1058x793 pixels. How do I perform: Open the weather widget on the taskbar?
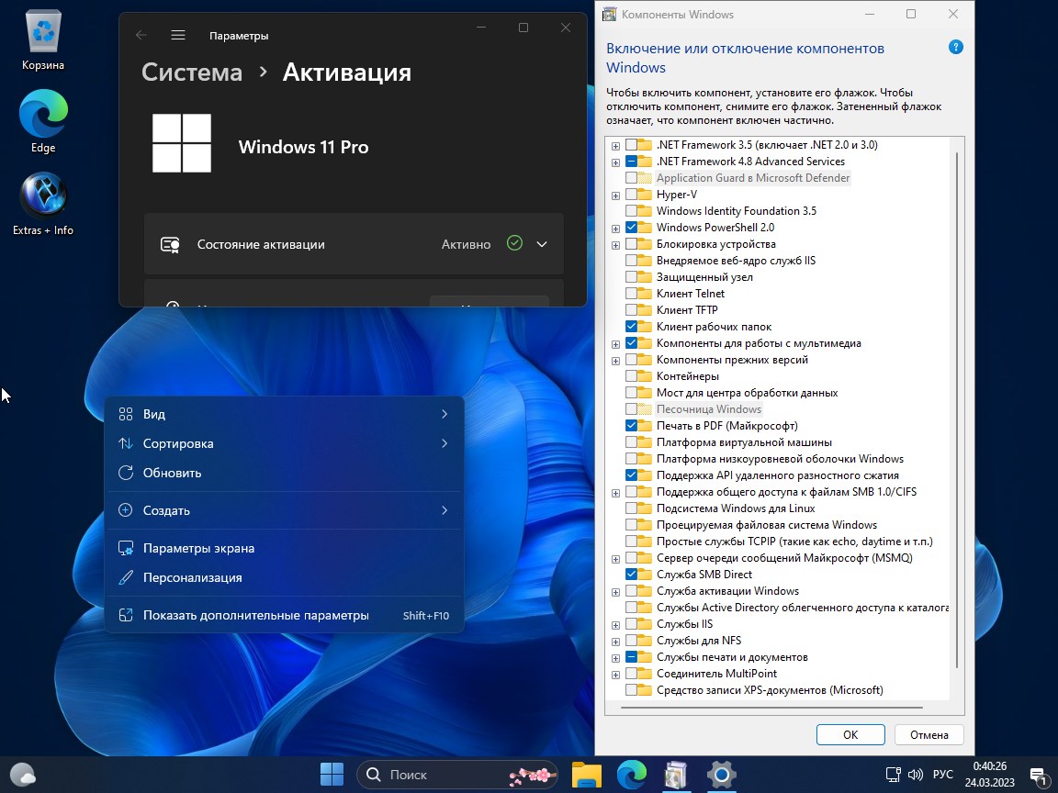point(23,774)
